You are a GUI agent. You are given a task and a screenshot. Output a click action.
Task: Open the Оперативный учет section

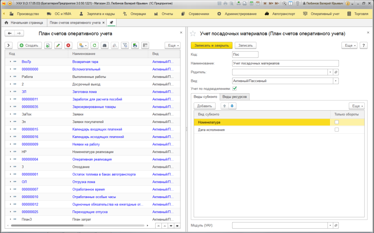(x=321, y=14)
